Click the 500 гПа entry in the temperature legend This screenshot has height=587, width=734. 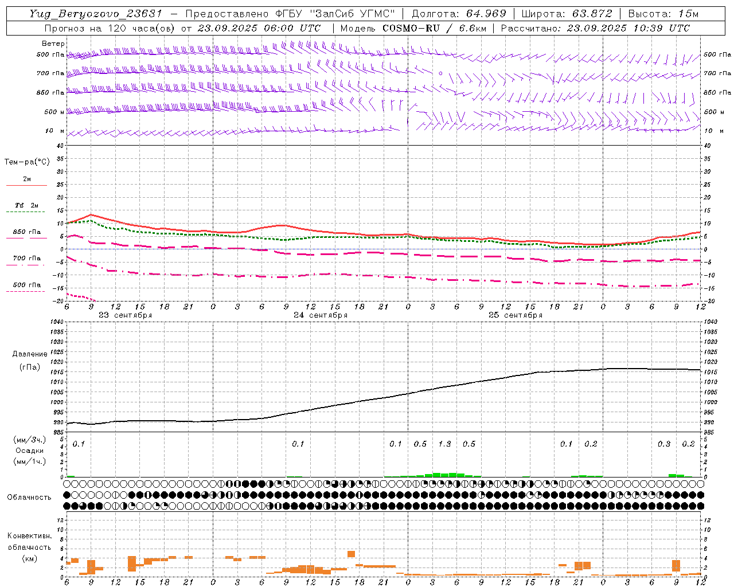coord(27,285)
